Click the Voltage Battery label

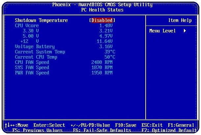point(35,47)
